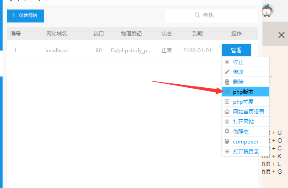Click the php扩展 item icon

tap(227, 102)
